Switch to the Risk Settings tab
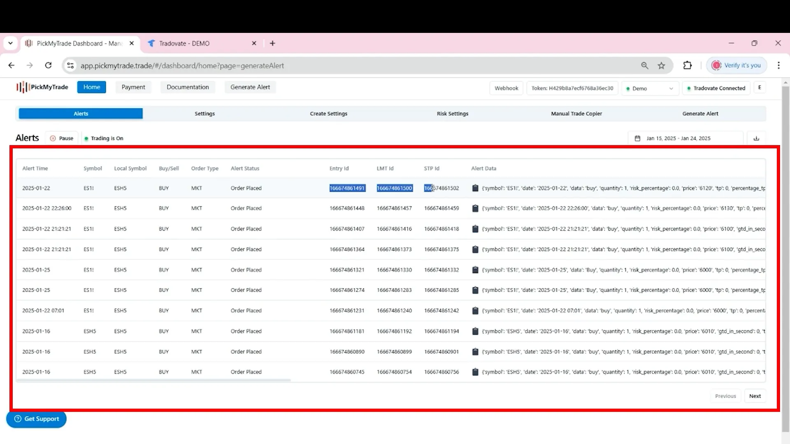Image resolution: width=790 pixels, height=444 pixels. 453,113
